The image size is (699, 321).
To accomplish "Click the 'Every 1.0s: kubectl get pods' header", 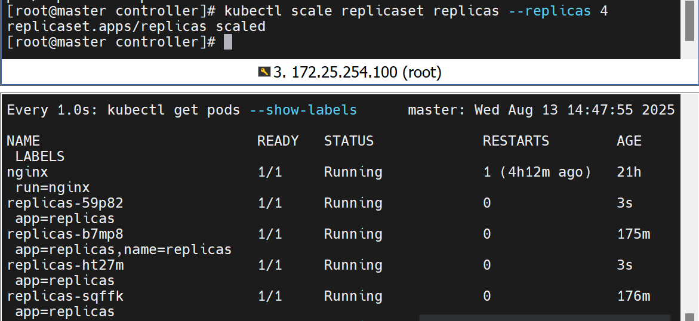I will click(124, 110).
